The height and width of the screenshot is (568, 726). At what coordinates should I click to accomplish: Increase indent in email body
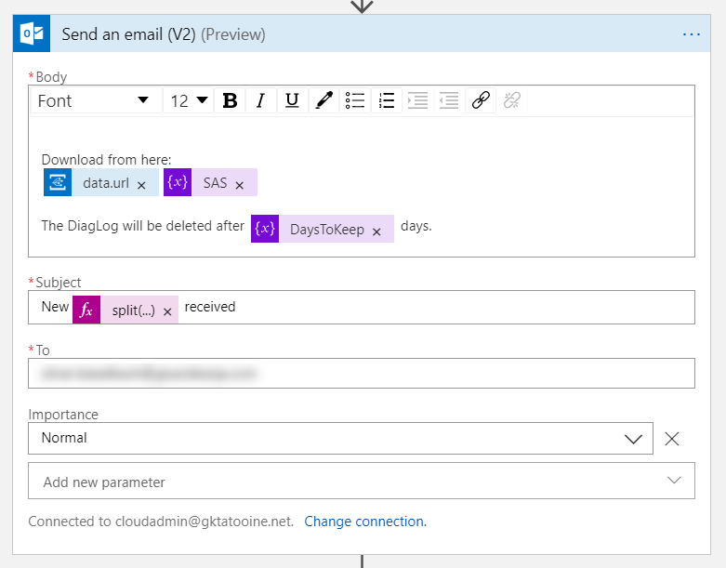[417, 101]
